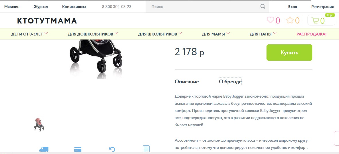The width and height of the screenshot is (339, 154).
Task: Click the payment card icon
Action: 78,149
